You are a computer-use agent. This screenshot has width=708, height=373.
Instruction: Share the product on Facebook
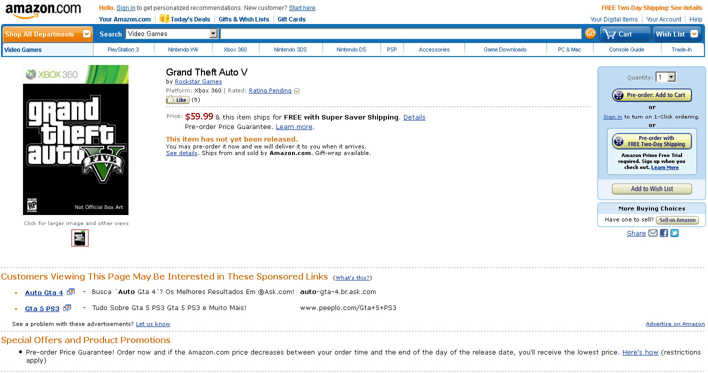click(664, 233)
